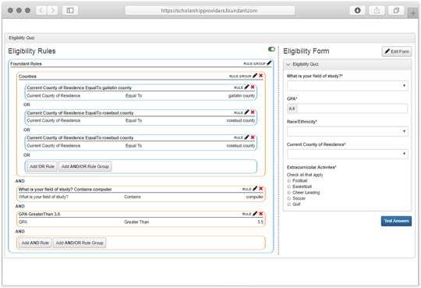The height and width of the screenshot is (288, 421).
Task: Click the Eligibility Form heading
Action: click(306, 51)
